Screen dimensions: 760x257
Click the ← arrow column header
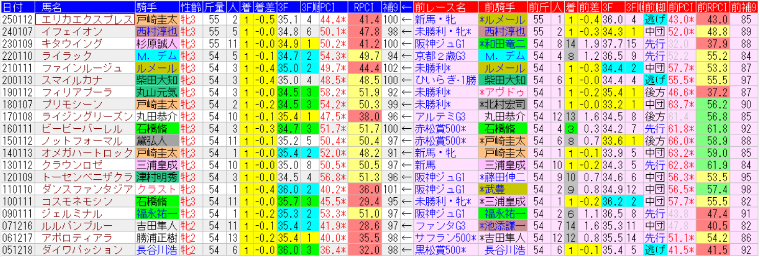coord(406,7)
